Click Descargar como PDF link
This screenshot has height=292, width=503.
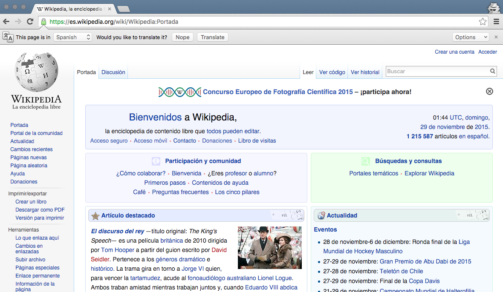pyautogui.click(x=40, y=210)
